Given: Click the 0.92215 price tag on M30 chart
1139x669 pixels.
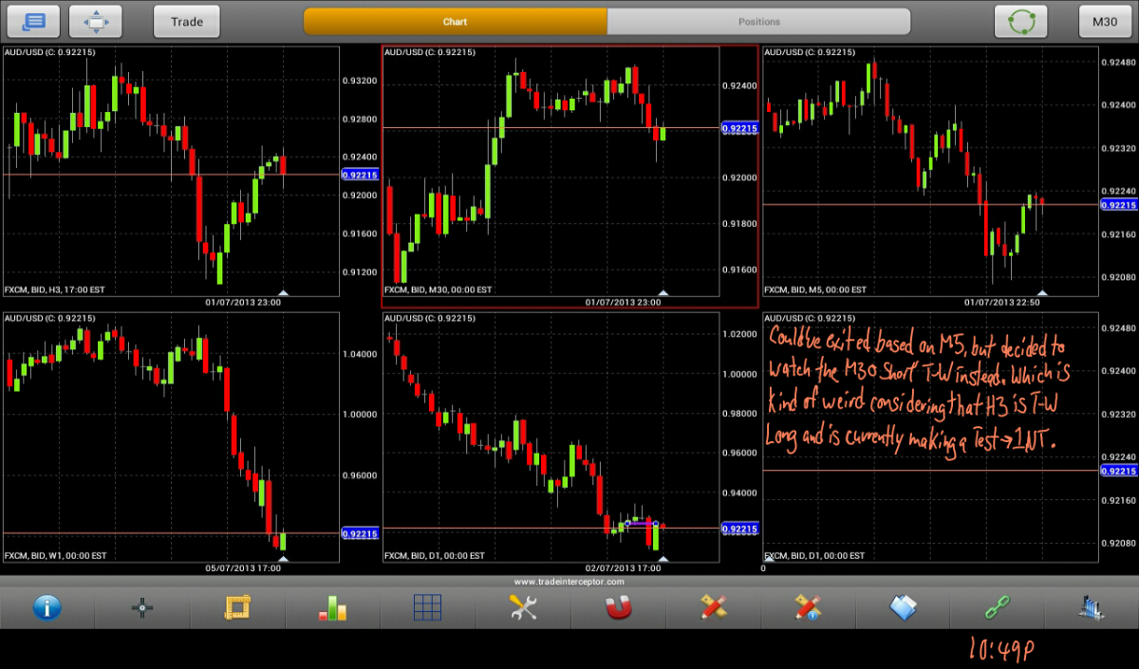Looking at the screenshot, I should tap(739, 127).
